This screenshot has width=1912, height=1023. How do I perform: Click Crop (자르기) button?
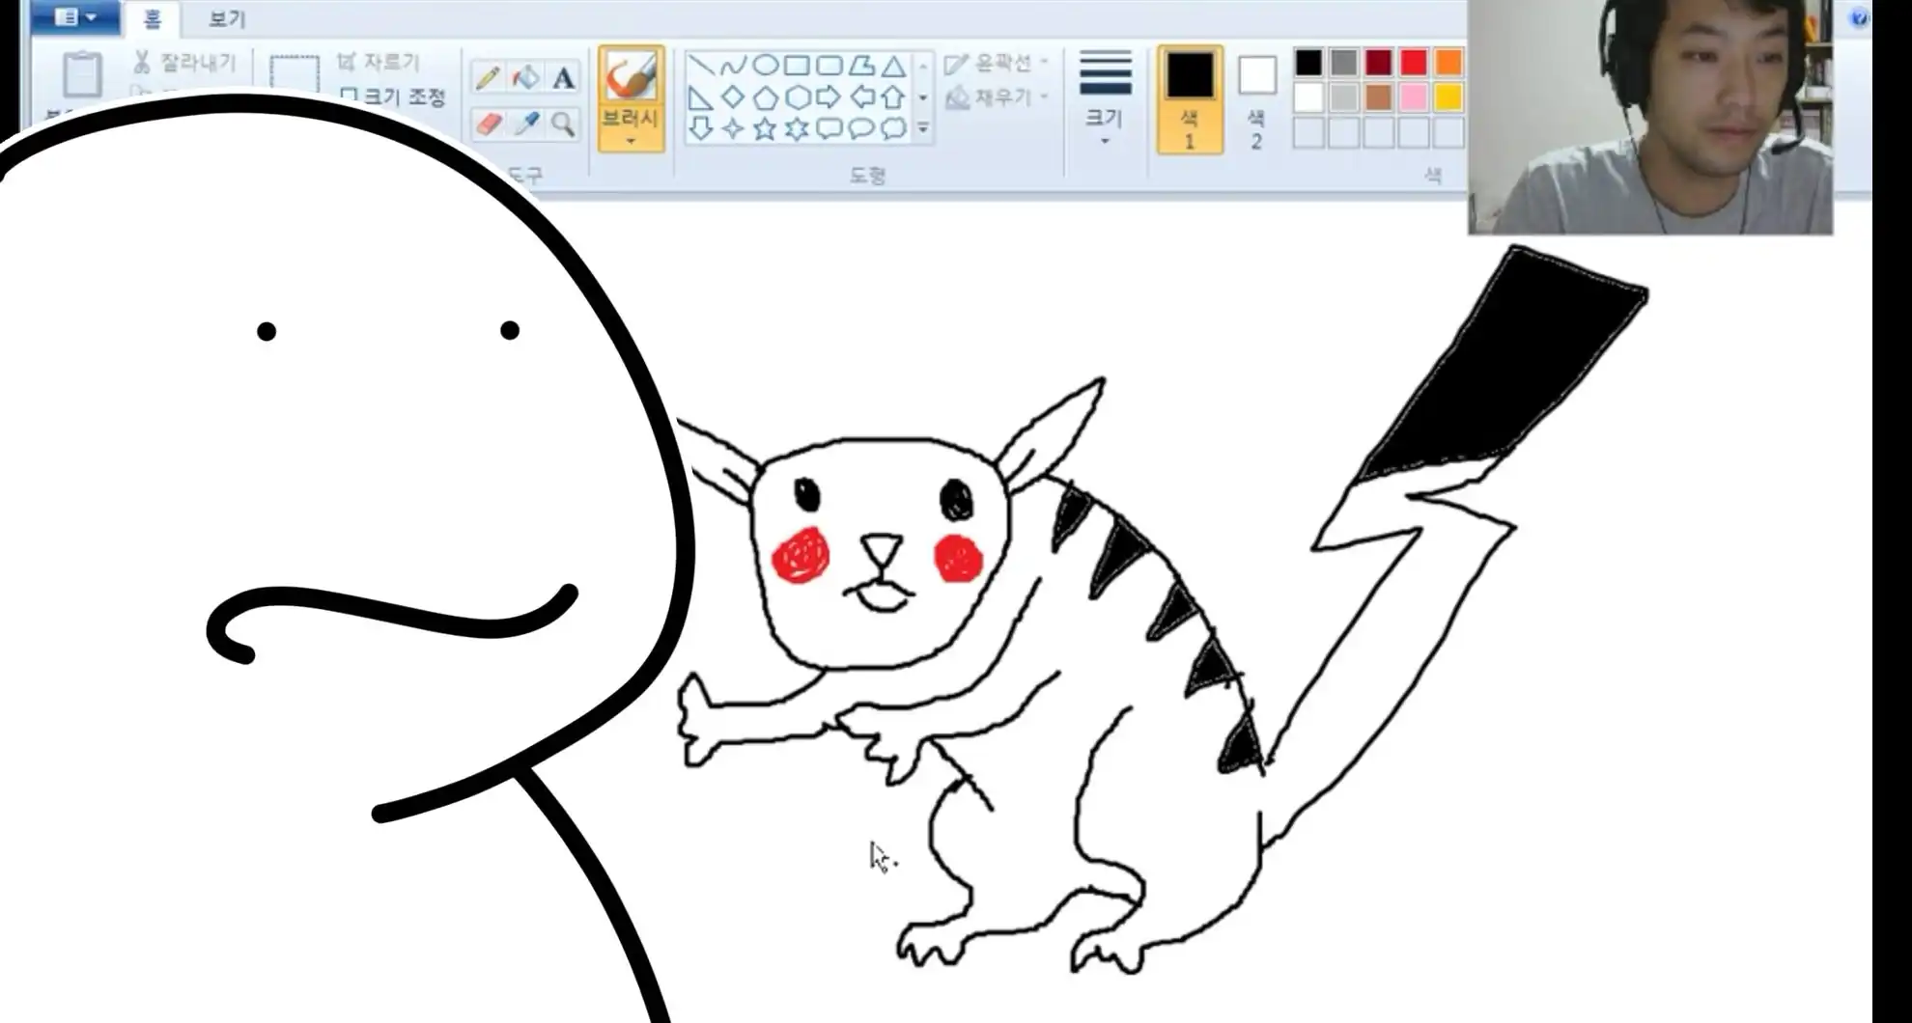[379, 63]
